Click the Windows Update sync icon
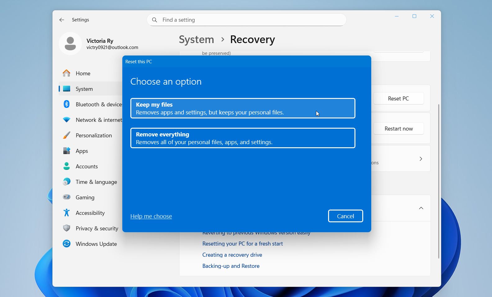 [x=66, y=244]
